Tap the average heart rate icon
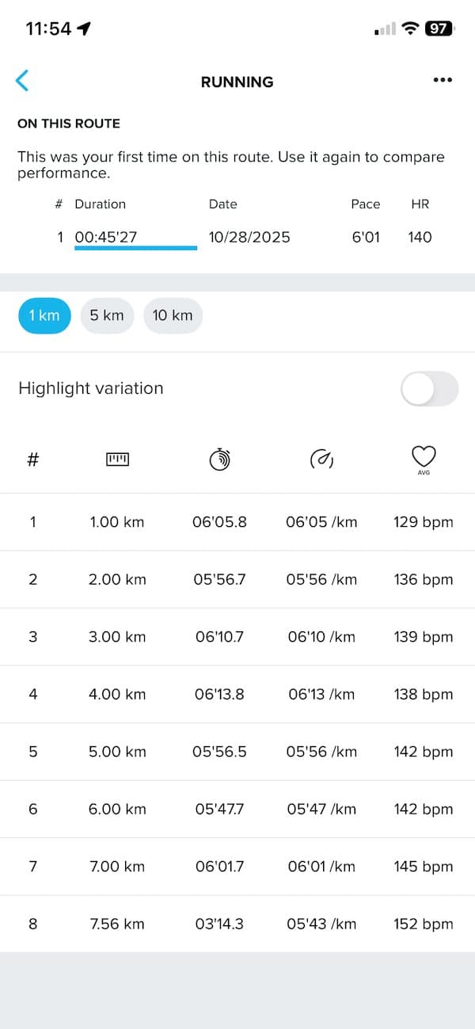The width and height of the screenshot is (475, 1029). (x=424, y=459)
